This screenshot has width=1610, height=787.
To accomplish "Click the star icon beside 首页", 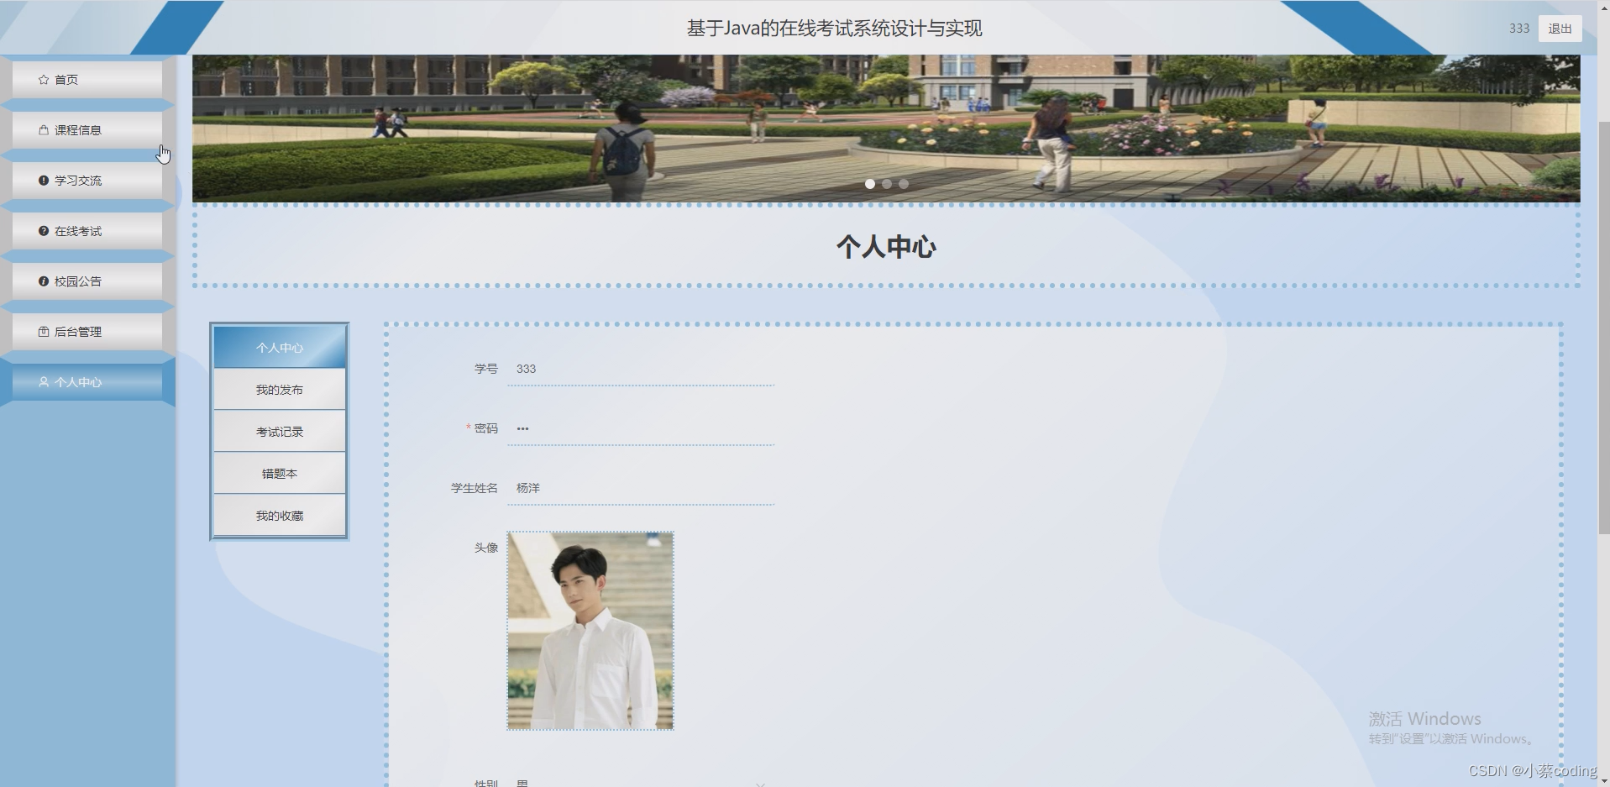I will [x=44, y=80].
